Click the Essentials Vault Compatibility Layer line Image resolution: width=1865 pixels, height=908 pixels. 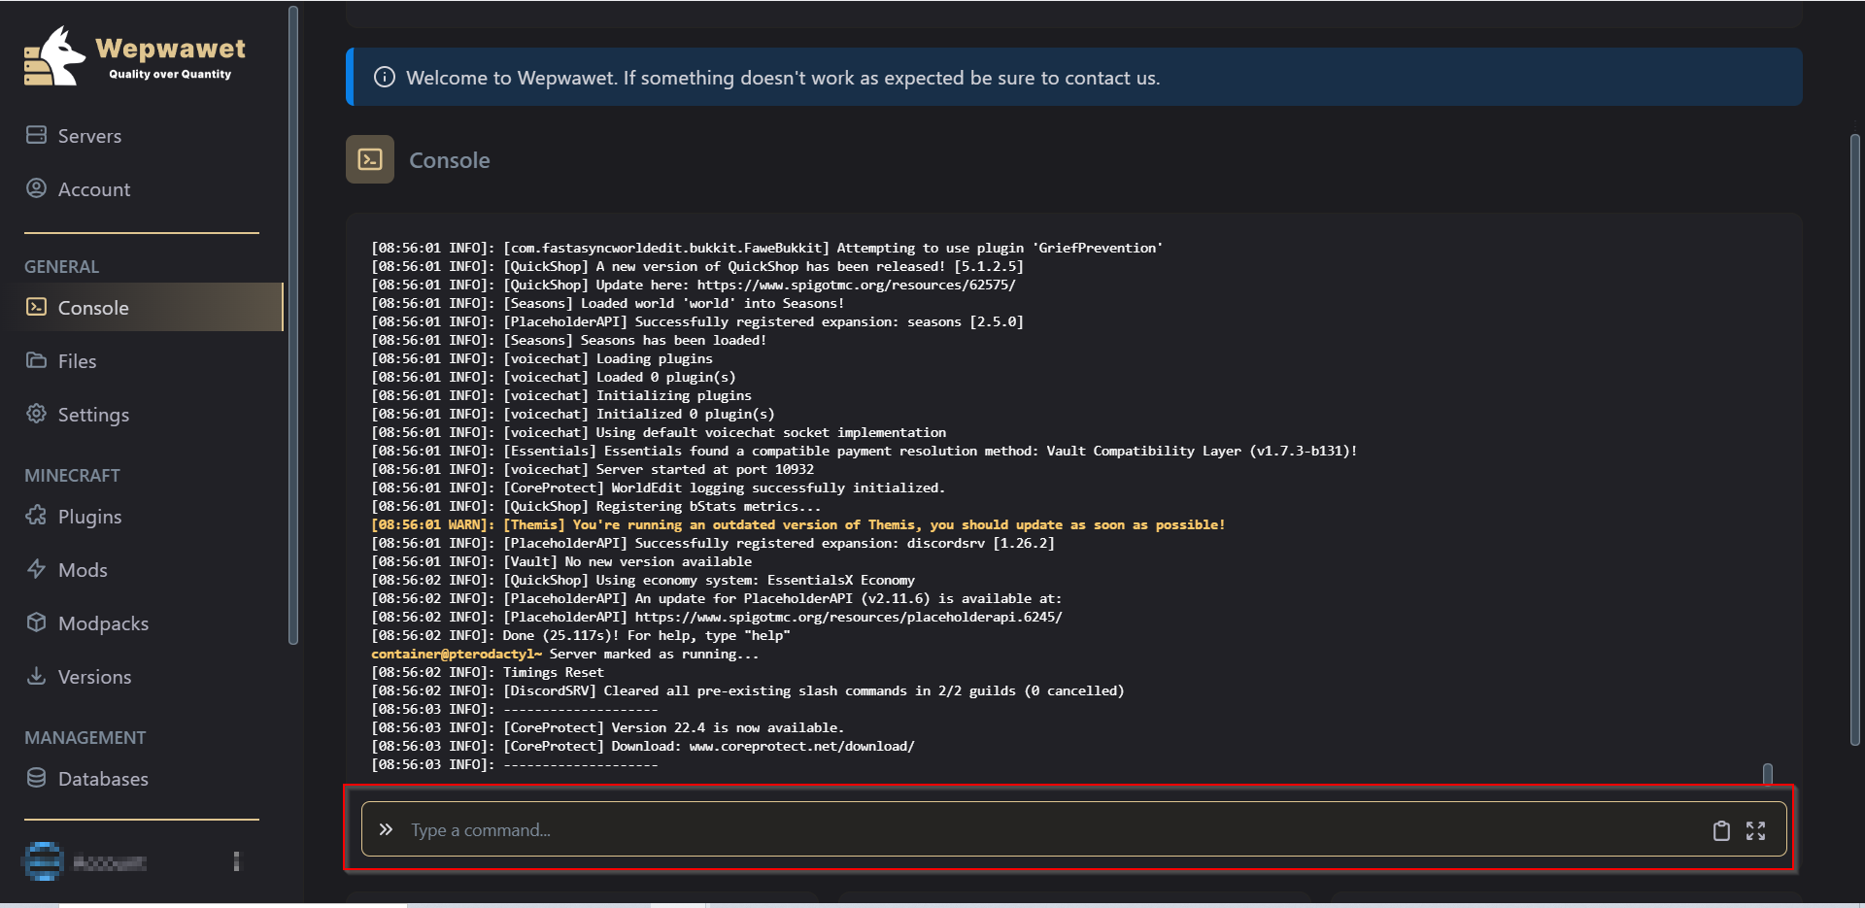tap(864, 451)
